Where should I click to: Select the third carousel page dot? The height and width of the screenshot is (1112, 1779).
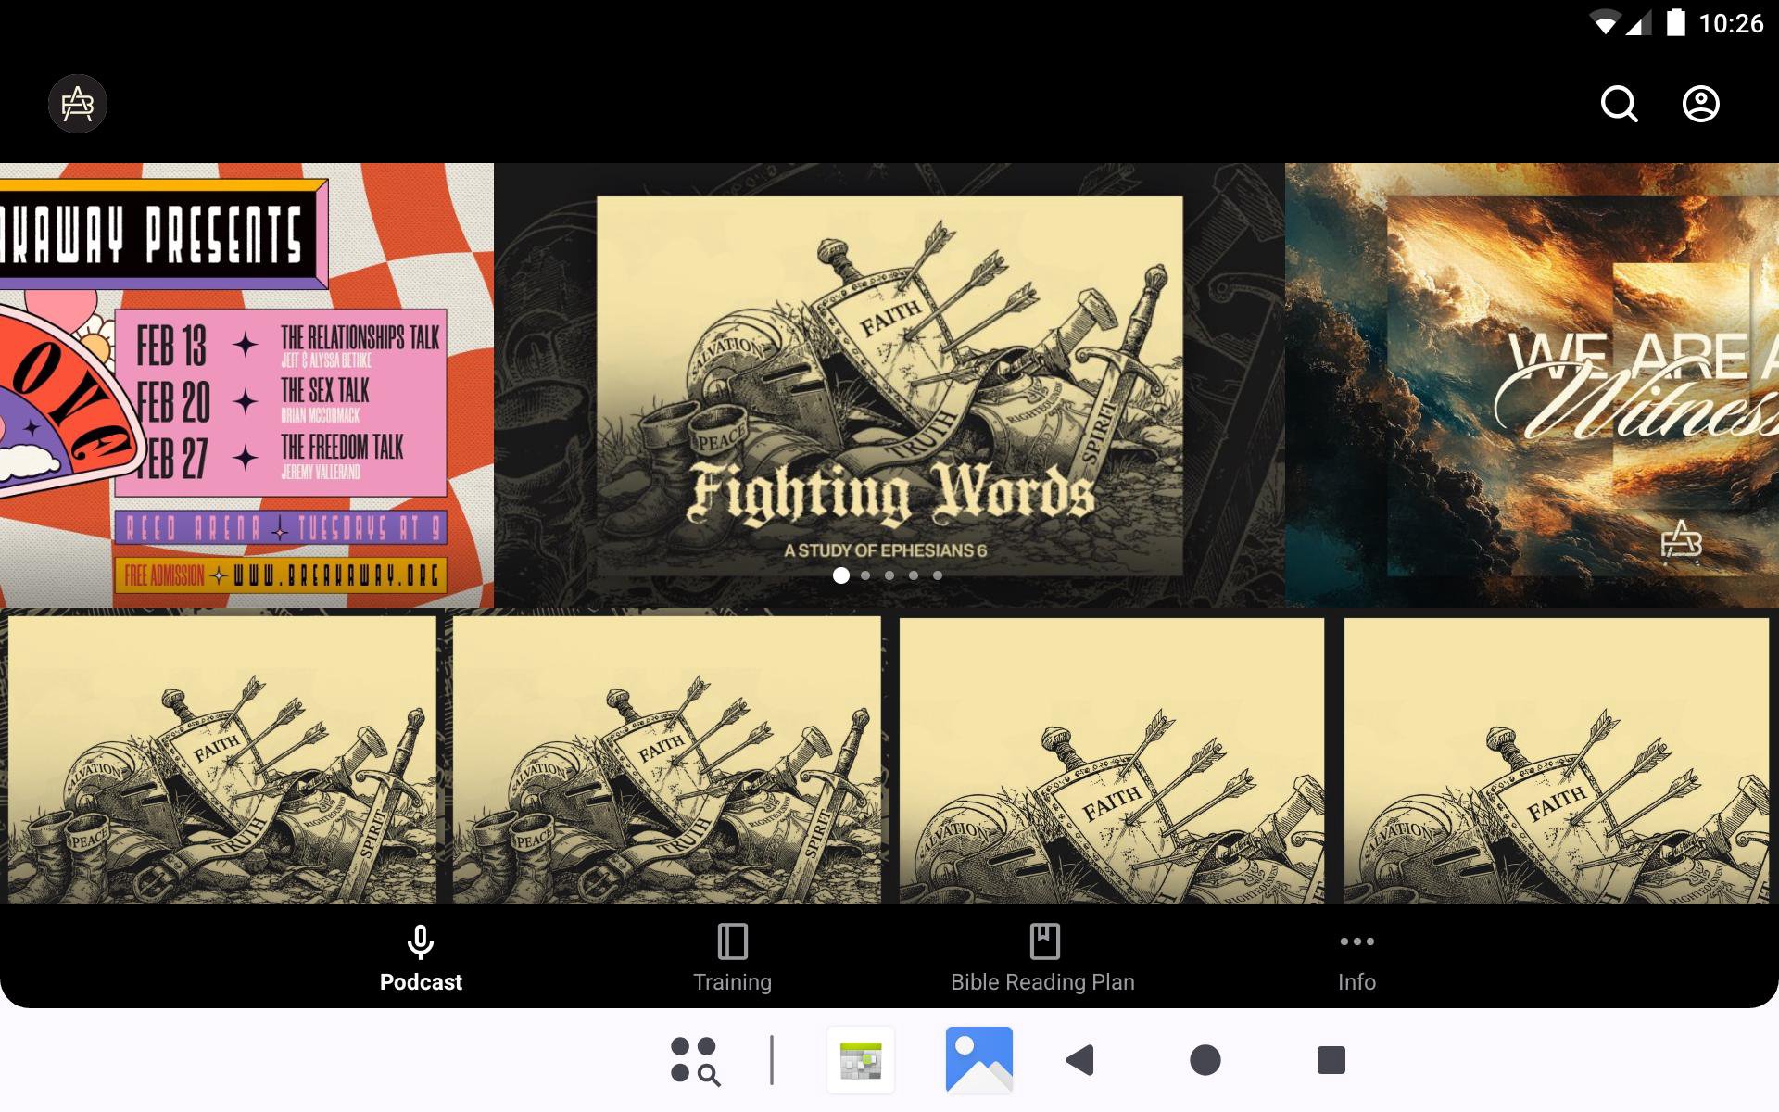tap(889, 575)
